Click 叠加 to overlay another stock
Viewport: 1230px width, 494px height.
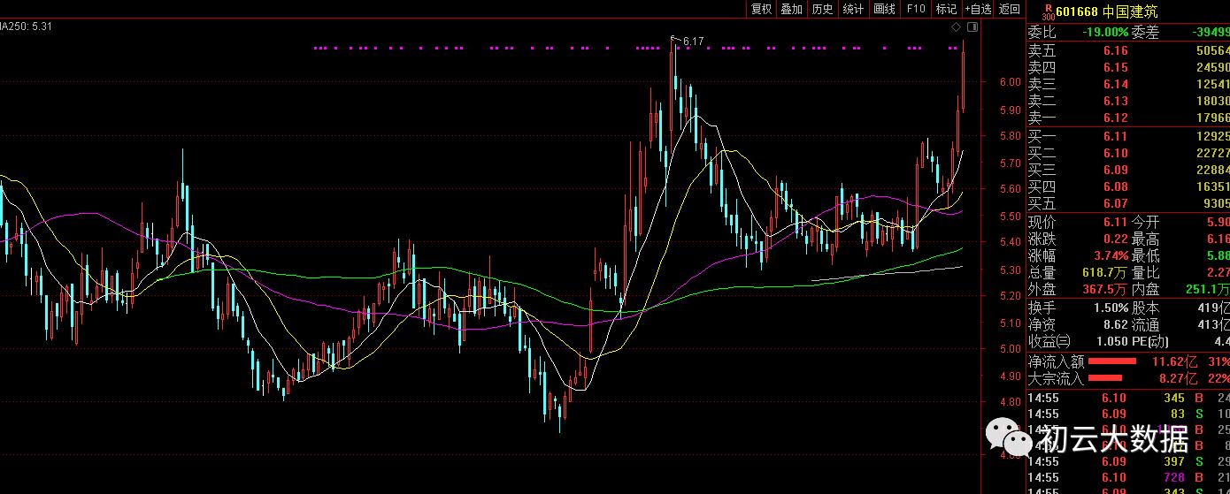tap(792, 9)
